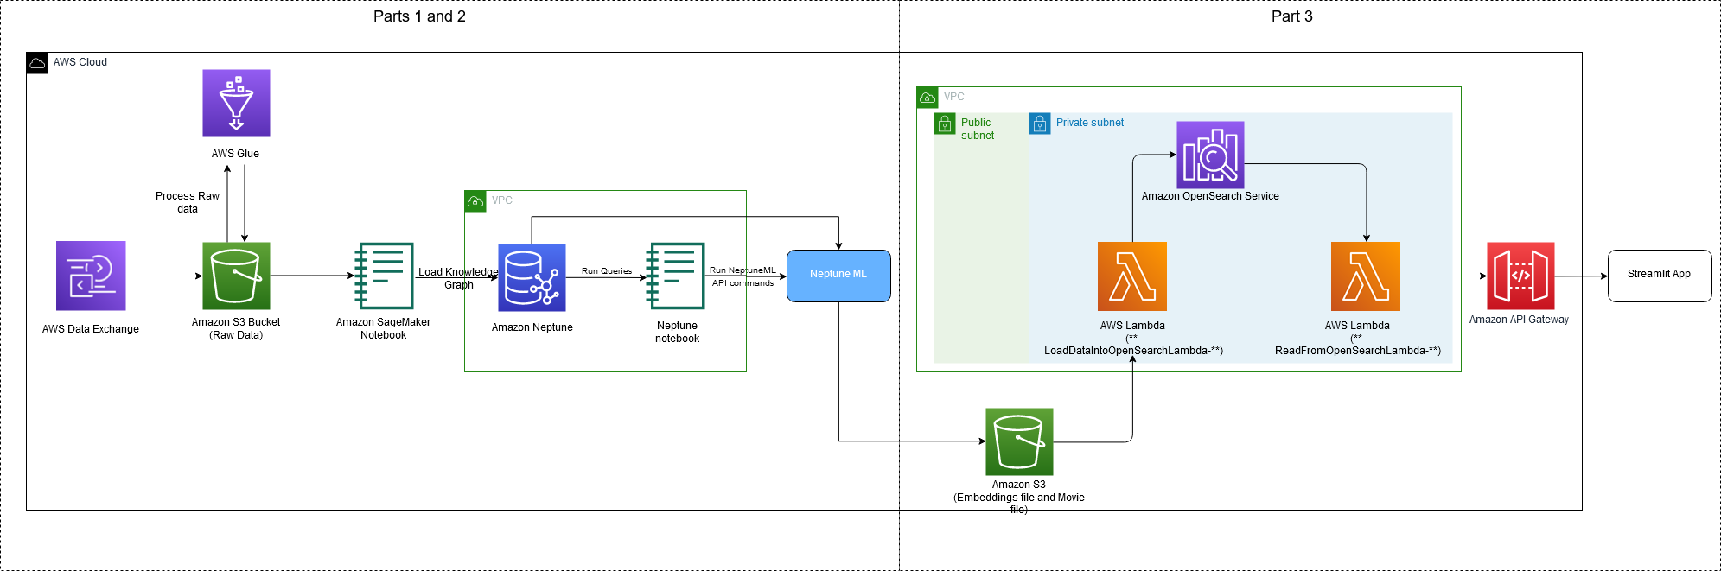Click the Neptune ML blue box

(838, 276)
